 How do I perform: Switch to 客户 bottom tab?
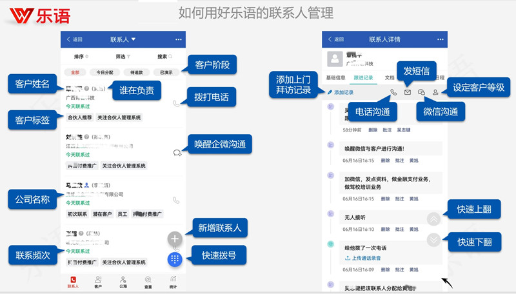click(x=98, y=282)
